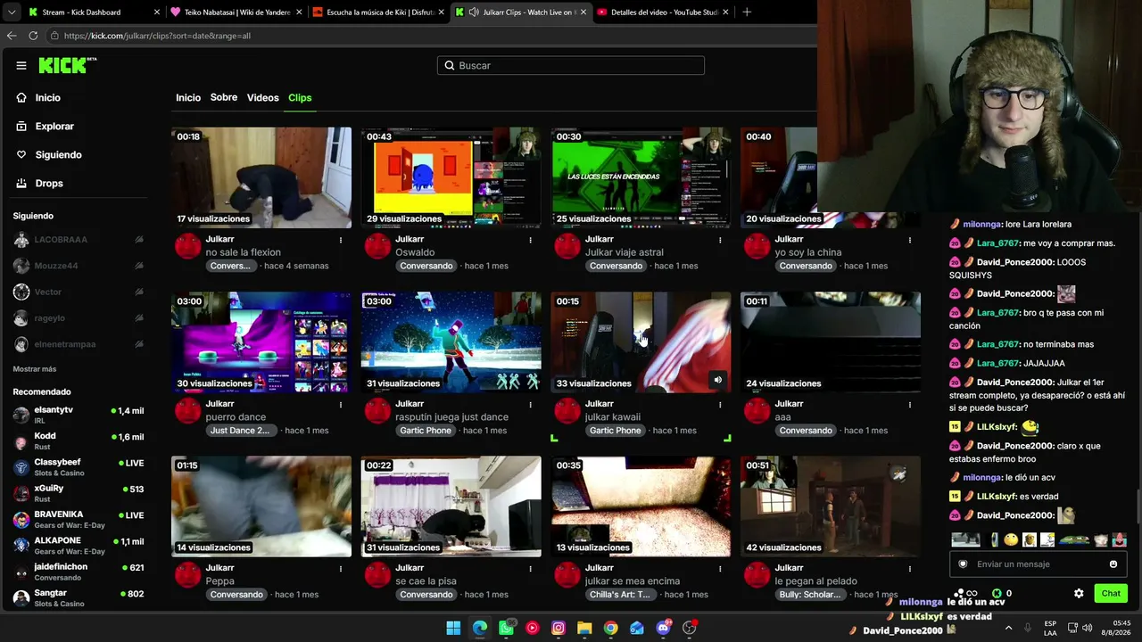Play the 'Oswaldo' clip thumbnail

[x=451, y=177]
